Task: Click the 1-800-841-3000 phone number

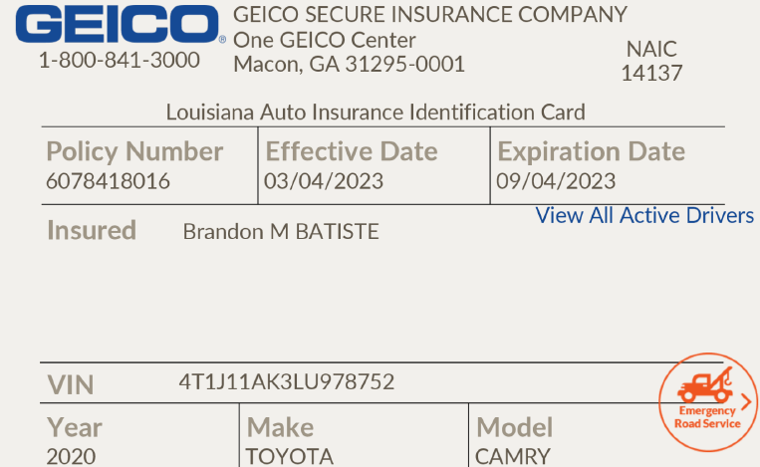Action: [119, 60]
